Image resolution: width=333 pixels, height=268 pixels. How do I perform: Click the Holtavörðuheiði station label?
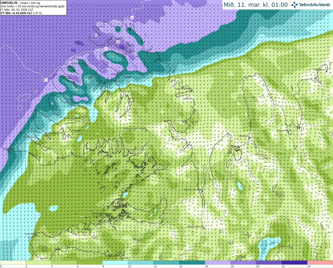[195, 227]
